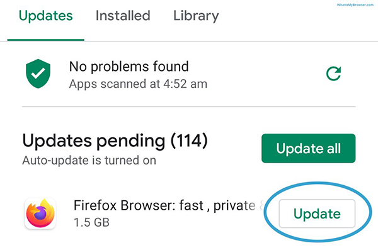
Task: Tap the Apps scanned at 4:52 am text
Action: coord(138,84)
